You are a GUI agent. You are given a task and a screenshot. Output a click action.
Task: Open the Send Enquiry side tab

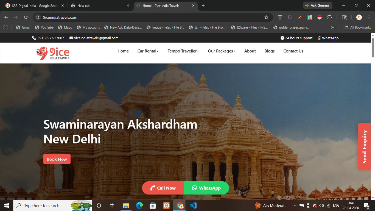pyautogui.click(x=364, y=146)
